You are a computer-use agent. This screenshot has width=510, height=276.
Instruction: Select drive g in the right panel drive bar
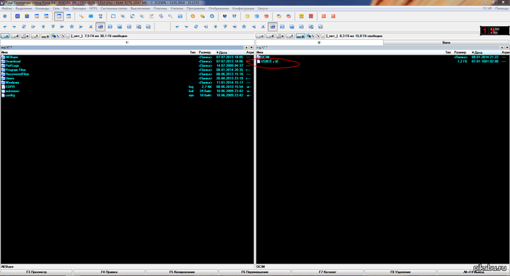[300, 36]
